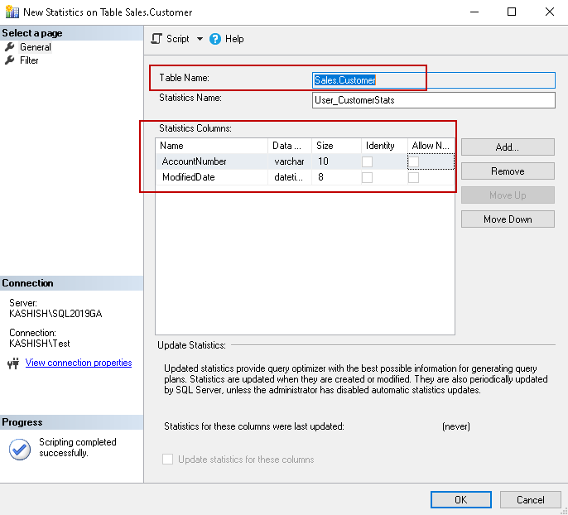The height and width of the screenshot is (515, 568).
Task: Toggle Identity checkbox for ModifiedDate
Action: pos(367,177)
